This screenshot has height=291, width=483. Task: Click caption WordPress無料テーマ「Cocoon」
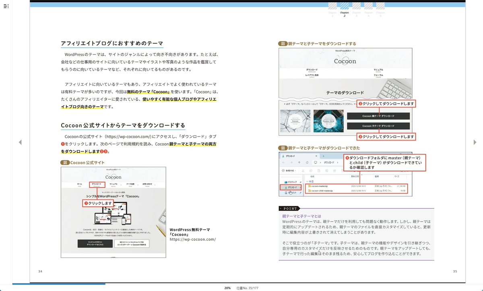pyautogui.click(x=190, y=232)
